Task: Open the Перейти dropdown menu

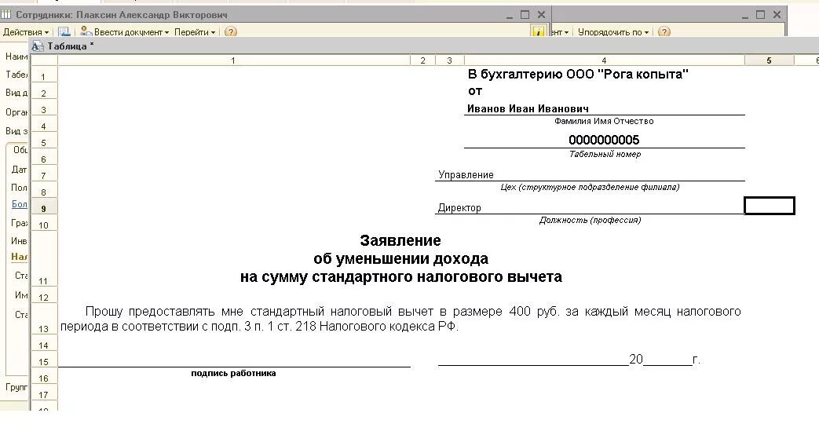Action: pos(194,32)
